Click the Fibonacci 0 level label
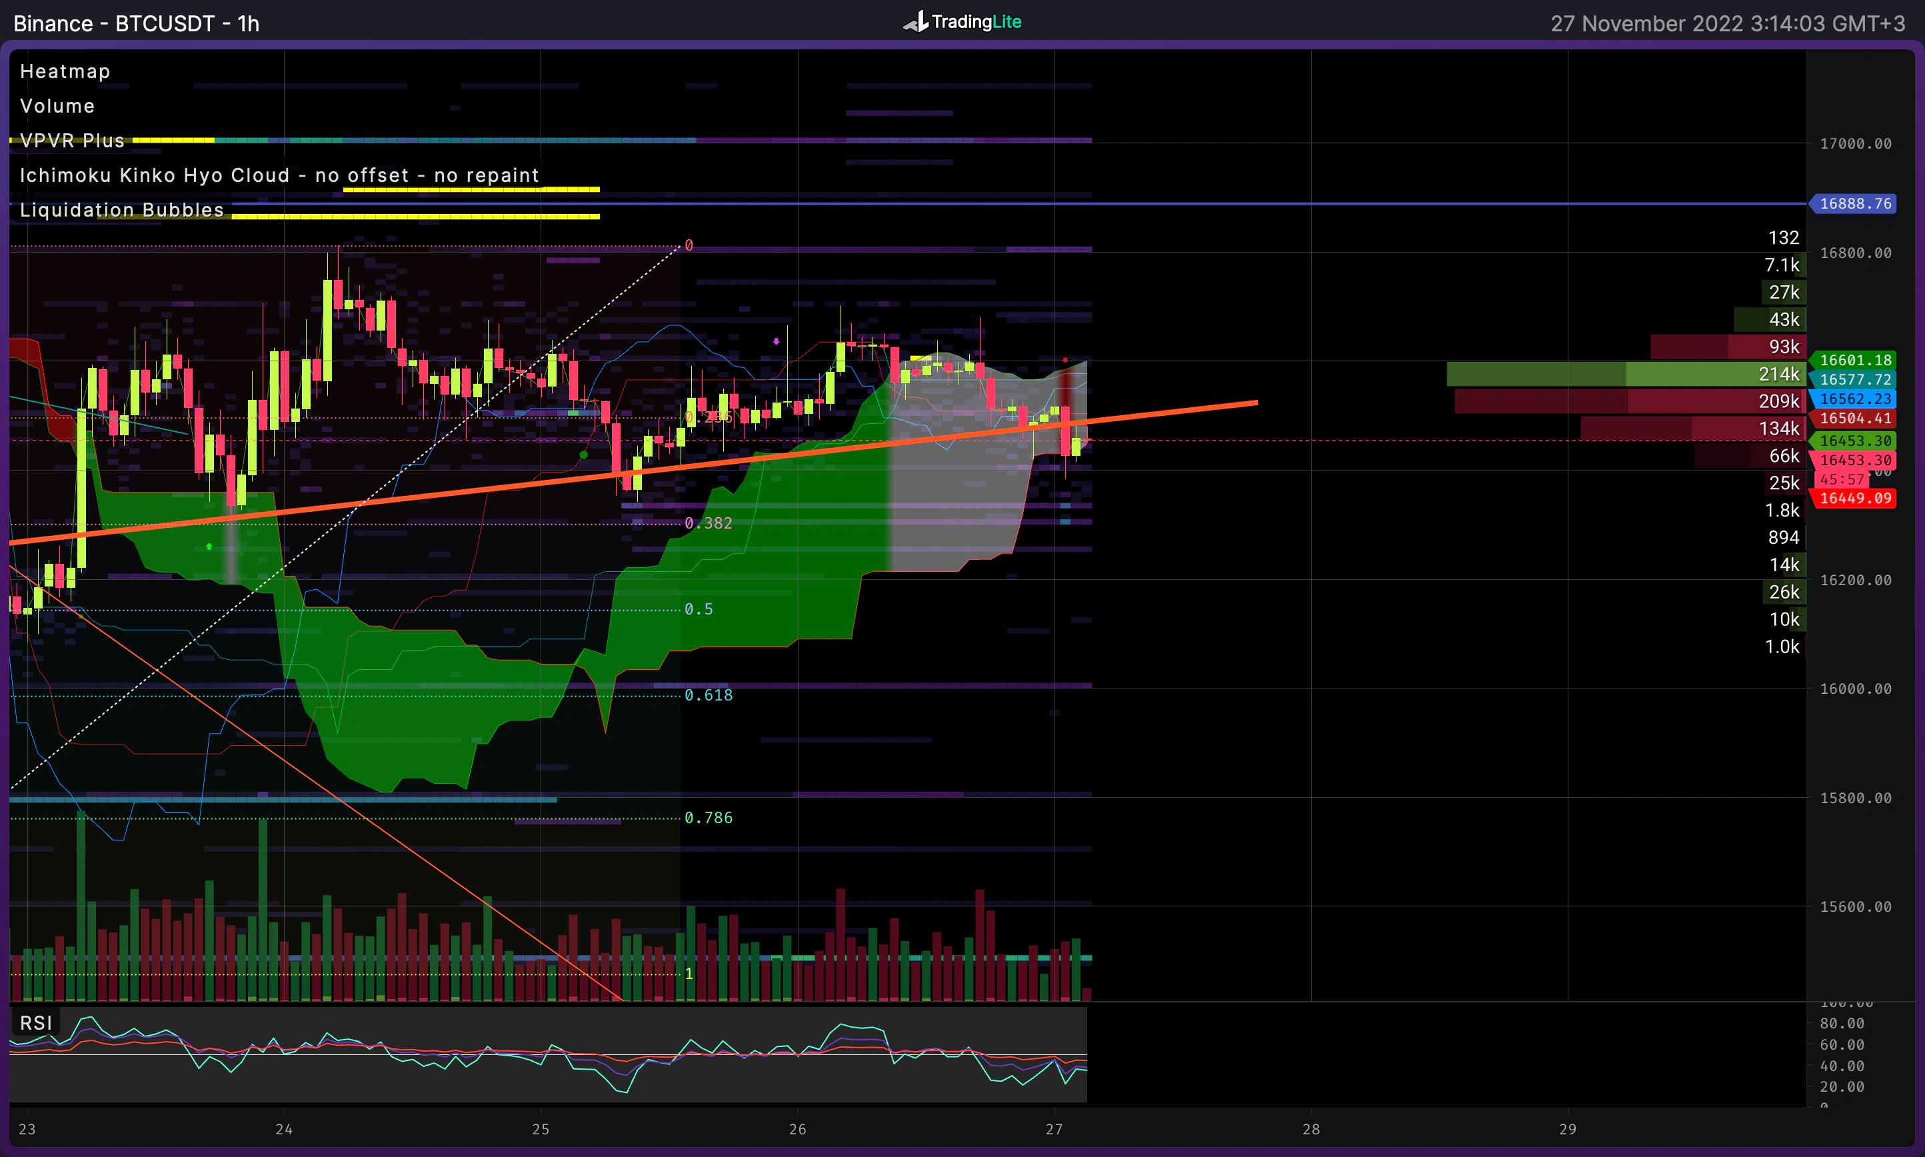The image size is (1925, 1157). click(689, 245)
